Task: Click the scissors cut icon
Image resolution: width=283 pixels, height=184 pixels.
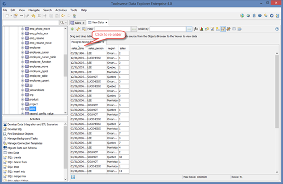Action: (45, 16)
